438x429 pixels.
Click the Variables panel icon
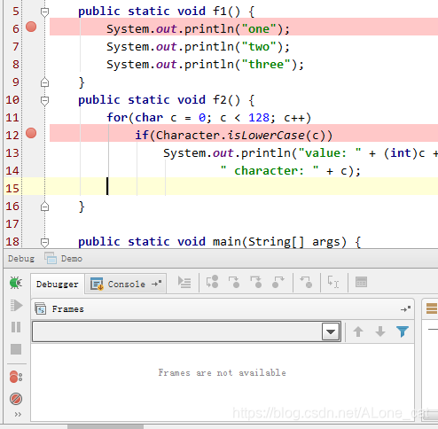tap(432, 308)
